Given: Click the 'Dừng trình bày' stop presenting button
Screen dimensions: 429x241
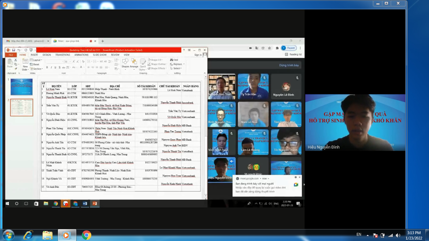Looking at the screenshot, I should click(x=289, y=65).
